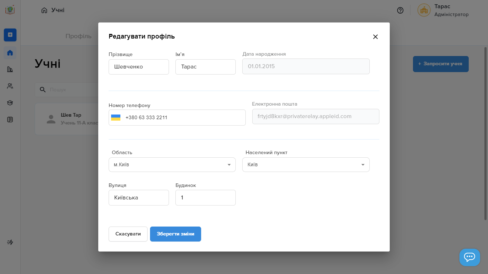The image size is (488, 274).
Task: Click the Номер телефону label
Action: [129, 105]
